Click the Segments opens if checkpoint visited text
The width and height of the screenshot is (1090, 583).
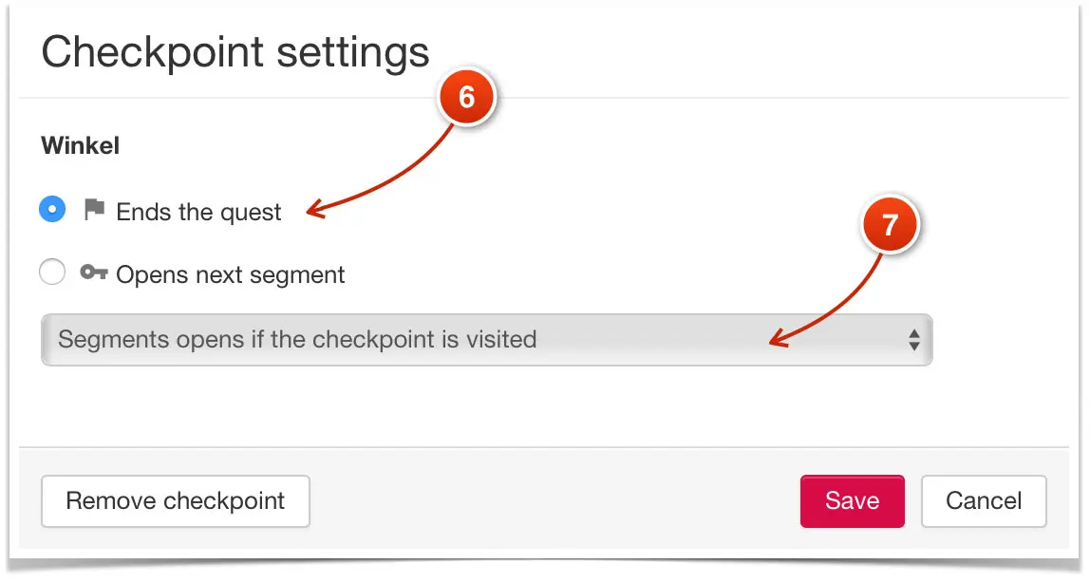coord(297,339)
